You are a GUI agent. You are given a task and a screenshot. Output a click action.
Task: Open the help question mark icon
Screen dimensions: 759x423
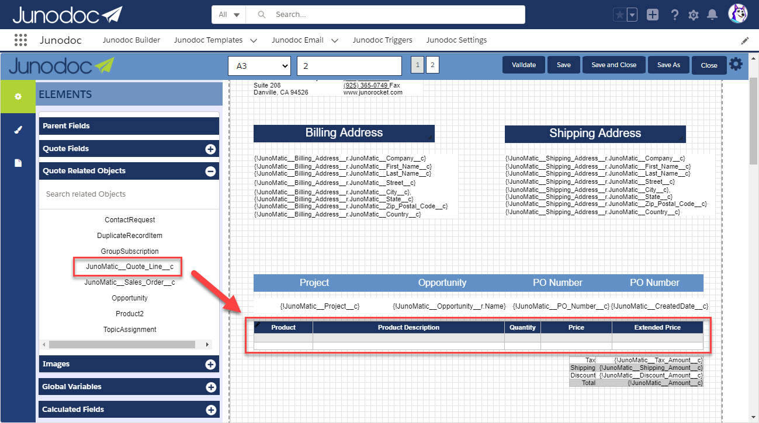674,15
